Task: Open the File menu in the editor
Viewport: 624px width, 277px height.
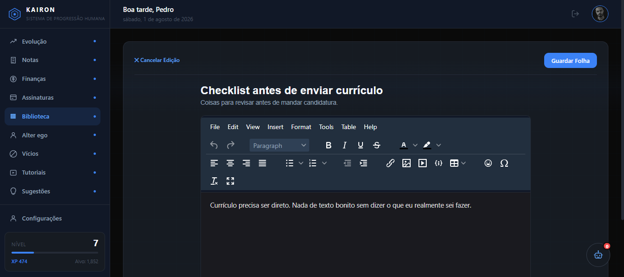Action: point(215,127)
